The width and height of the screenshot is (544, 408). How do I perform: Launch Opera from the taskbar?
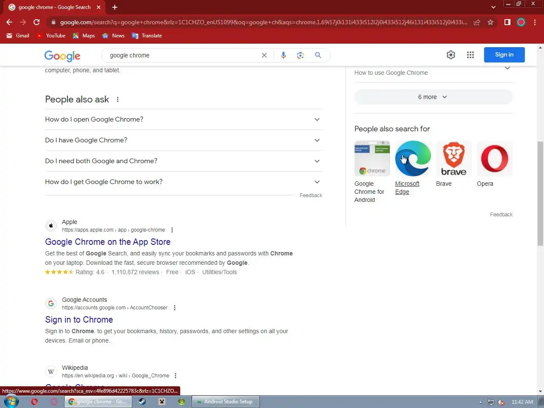point(34,402)
